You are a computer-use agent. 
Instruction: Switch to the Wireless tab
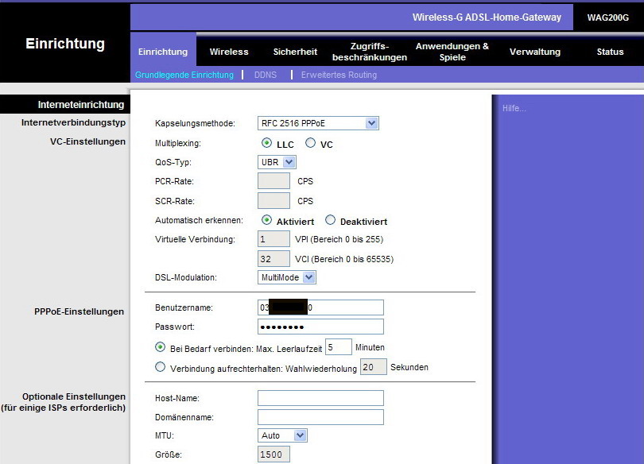pos(229,52)
